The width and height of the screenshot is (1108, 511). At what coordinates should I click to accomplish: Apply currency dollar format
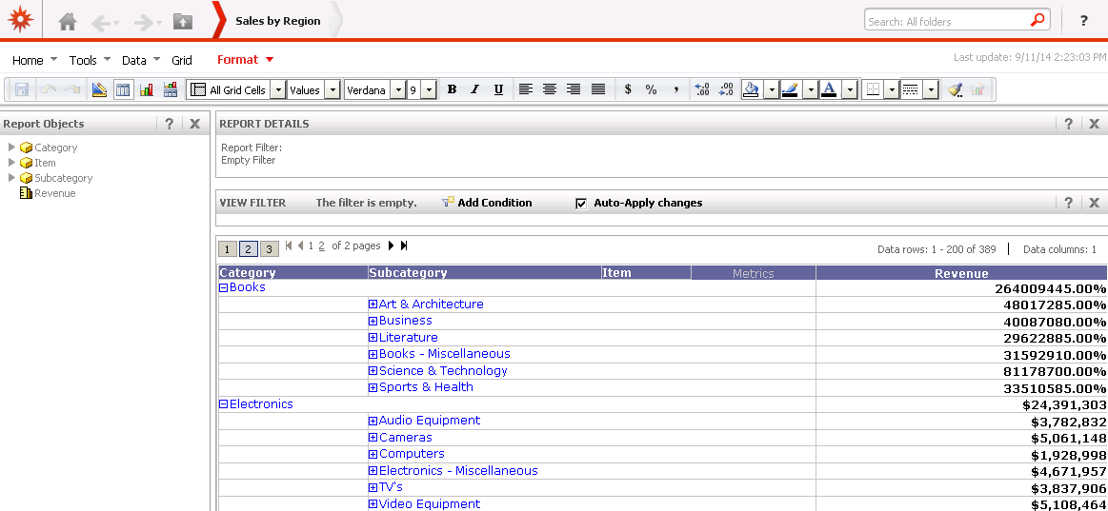click(x=628, y=89)
